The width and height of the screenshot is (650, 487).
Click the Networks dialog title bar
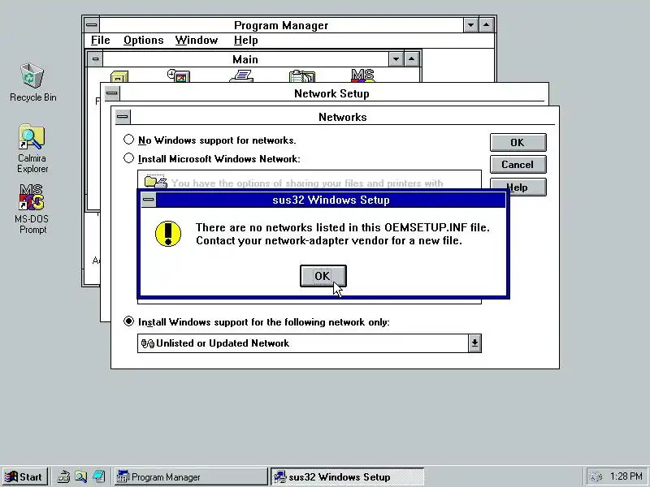[x=342, y=117]
